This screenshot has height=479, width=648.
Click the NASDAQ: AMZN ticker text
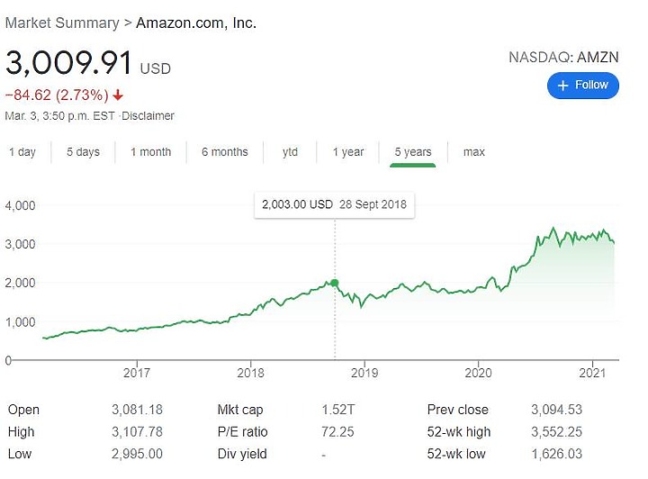(x=563, y=57)
